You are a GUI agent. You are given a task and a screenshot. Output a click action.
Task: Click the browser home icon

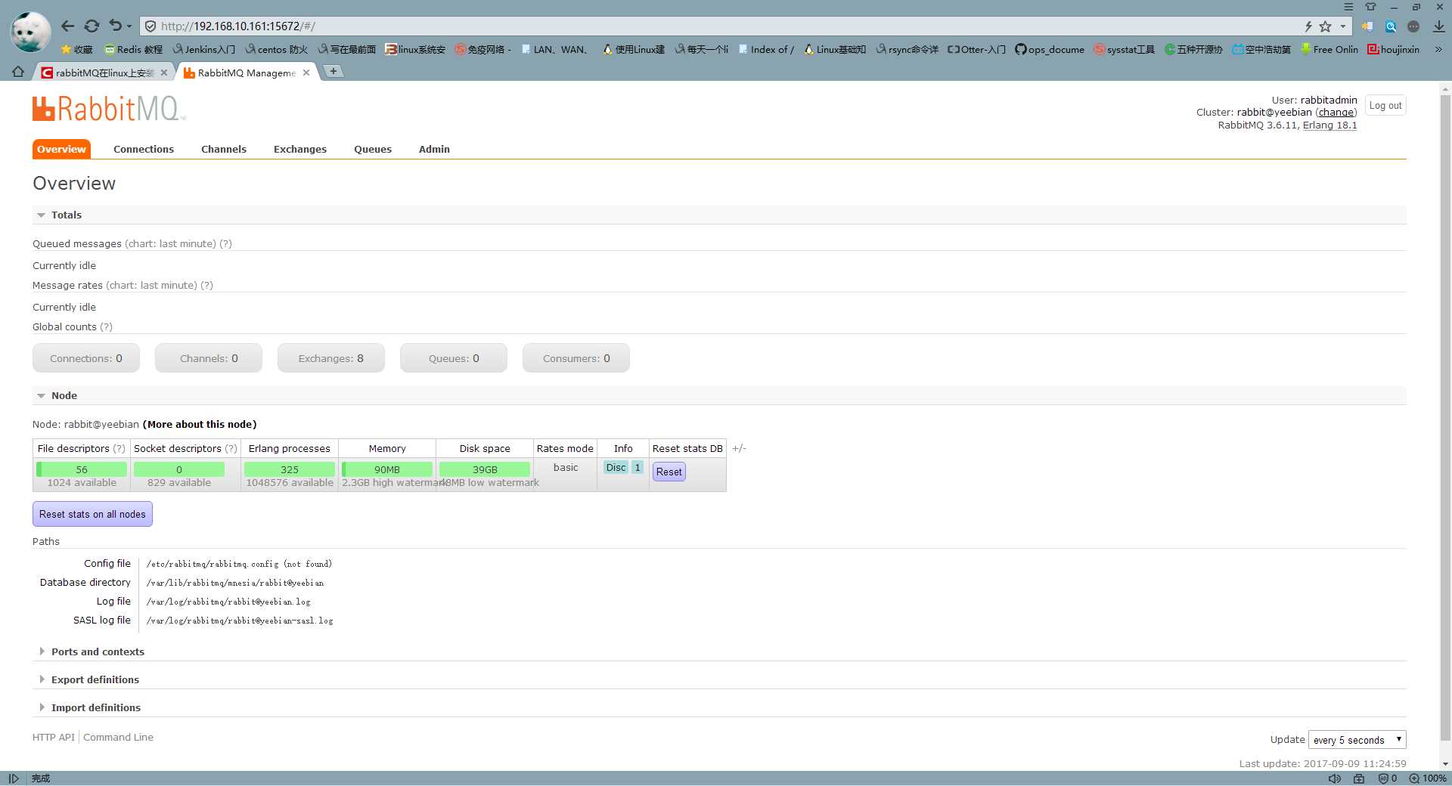(x=17, y=72)
